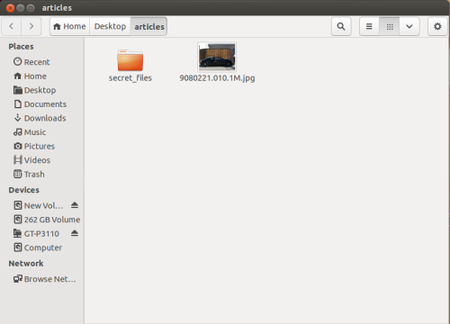Click the Desktop folder icon in sidebar
Viewport: 450px width, 324px height.
(x=18, y=90)
